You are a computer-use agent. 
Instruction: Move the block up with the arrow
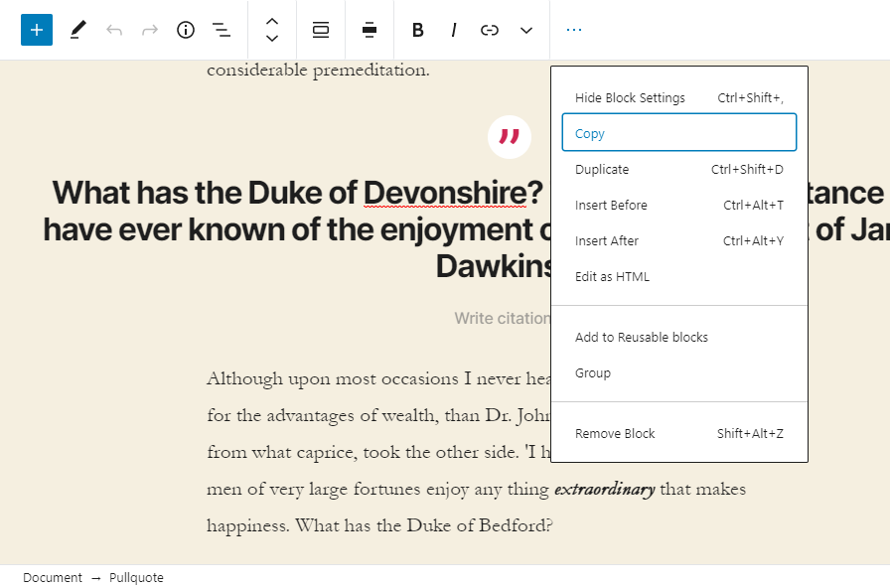pos(272,22)
